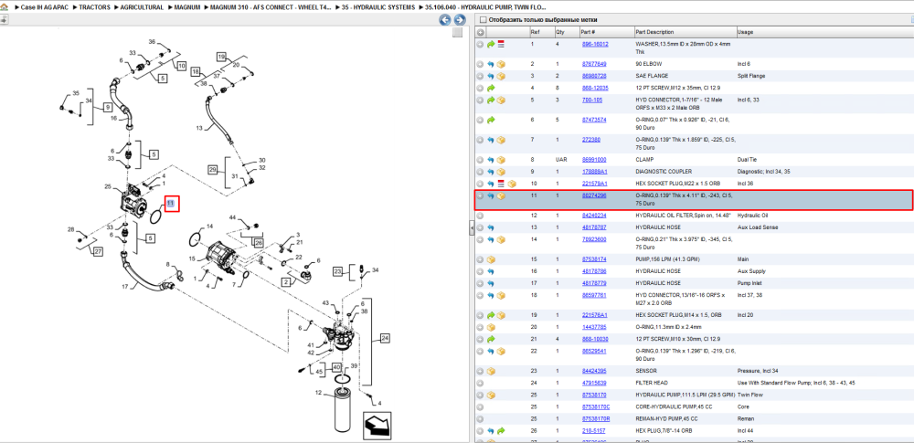Select callout 17 on the hydraulic diagram
The image size is (914, 443).
tap(124, 287)
